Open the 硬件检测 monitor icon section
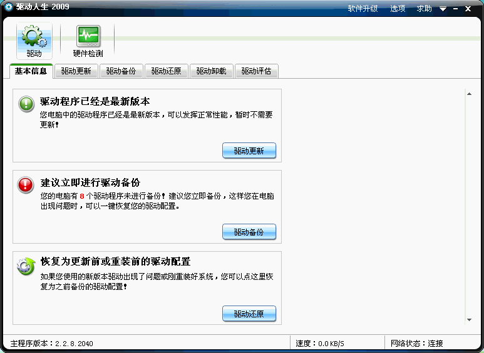 (88, 41)
